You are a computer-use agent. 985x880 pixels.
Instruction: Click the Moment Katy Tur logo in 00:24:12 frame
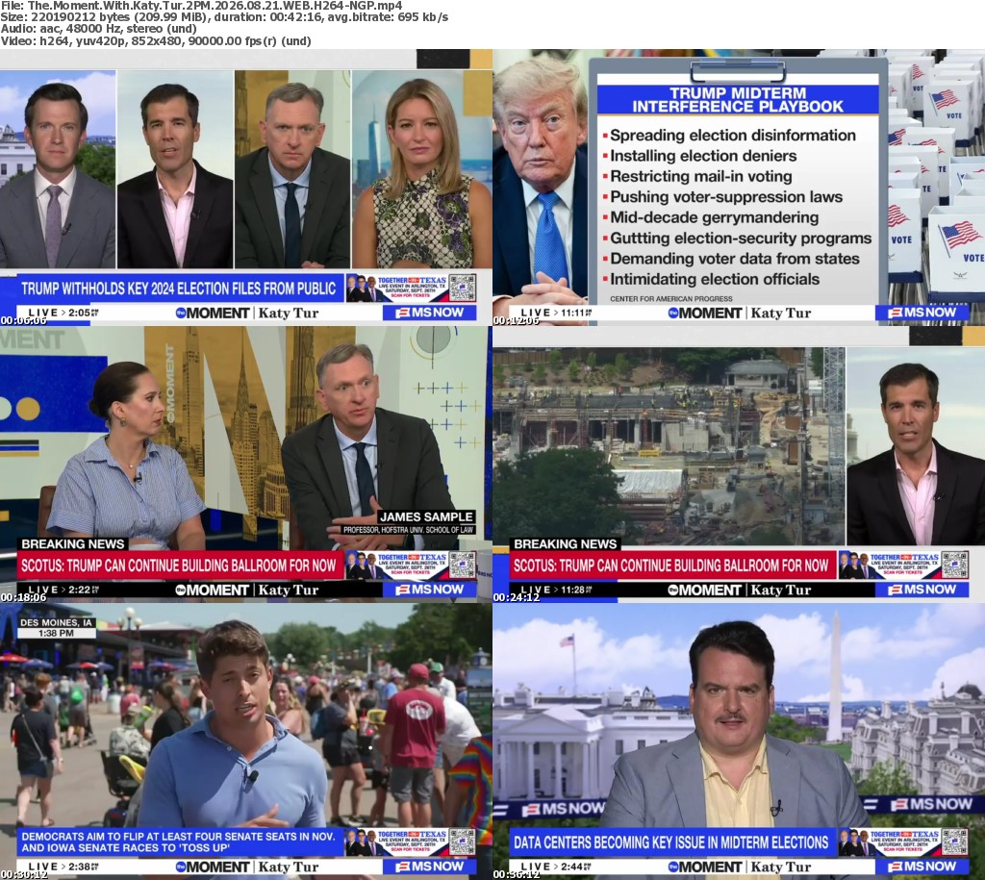pyautogui.click(x=740, y=590)
